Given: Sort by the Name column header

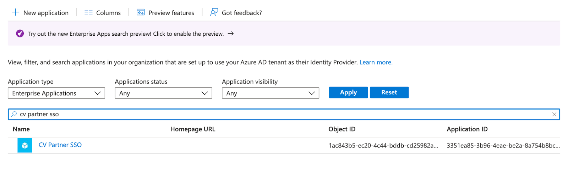Looking at the screenshot, I should tap(21, 129).
